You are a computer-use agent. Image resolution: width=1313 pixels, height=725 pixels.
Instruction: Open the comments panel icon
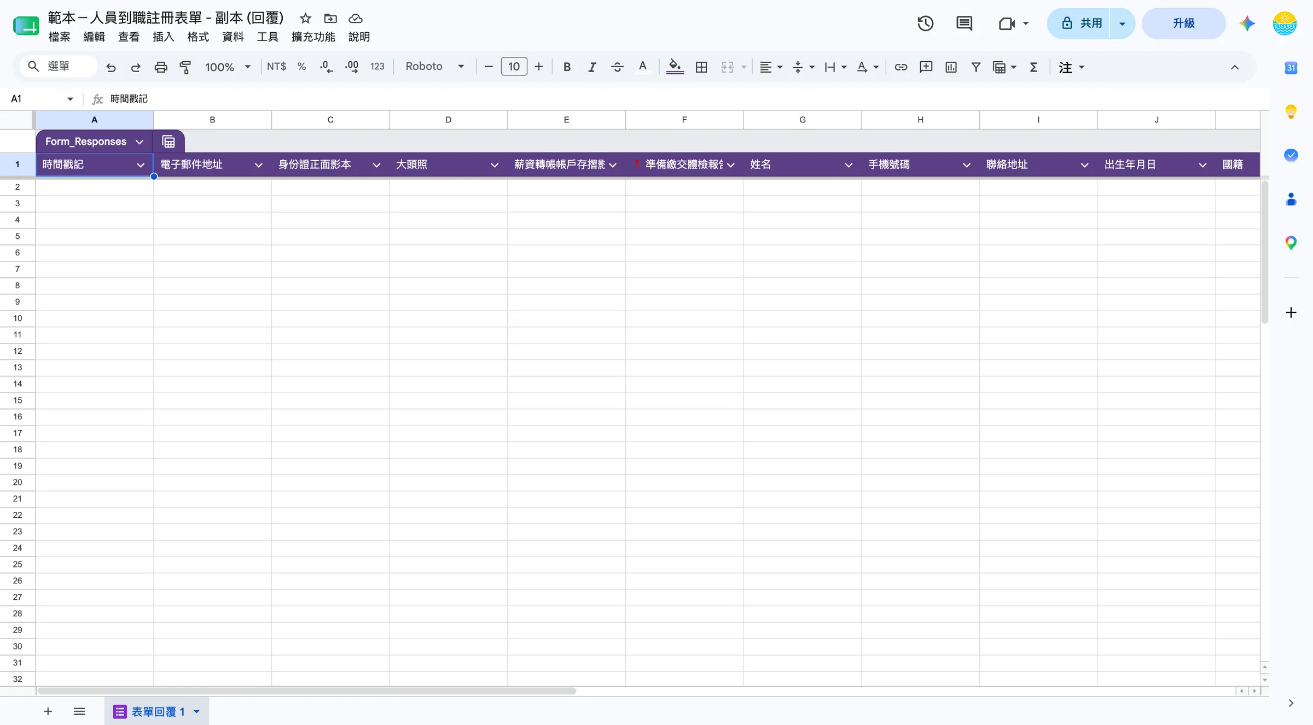(964, 24)
